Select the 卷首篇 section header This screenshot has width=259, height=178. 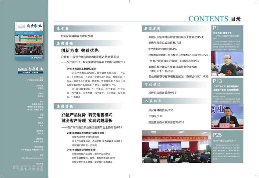[63, 29]
